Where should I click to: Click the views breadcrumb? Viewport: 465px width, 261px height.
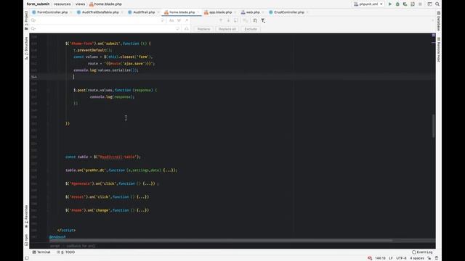tap(80, 4)
